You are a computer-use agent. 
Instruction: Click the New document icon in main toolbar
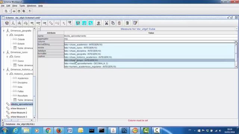(6, 11)
